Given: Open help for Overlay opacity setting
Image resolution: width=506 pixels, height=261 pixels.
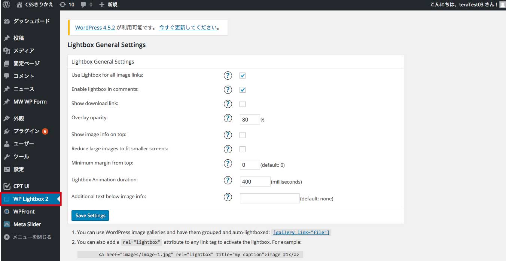Looking at the screenshot, I should 228,118.
